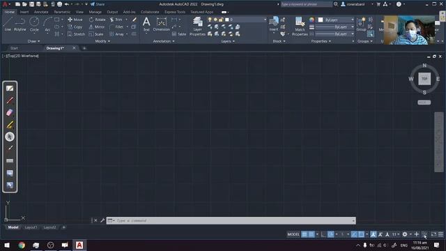
Task: Open Chrome from the taskbar
Action: click(x=22, y=245)
